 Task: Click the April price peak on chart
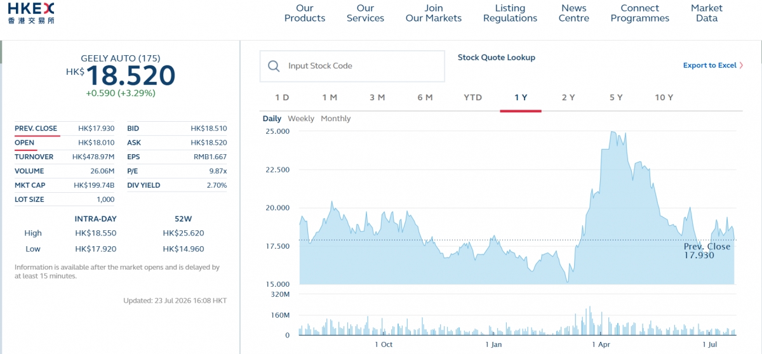click(612, 132)
